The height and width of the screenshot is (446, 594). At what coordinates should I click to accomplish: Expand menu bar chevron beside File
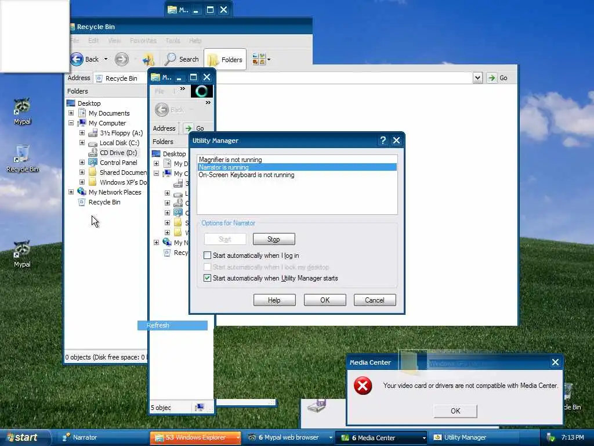point(183,89)
